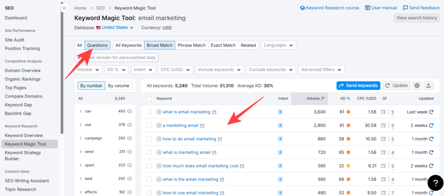Refresh the 'what is email marketing' row
The image size is (444, 196).
tap(431, 112)
